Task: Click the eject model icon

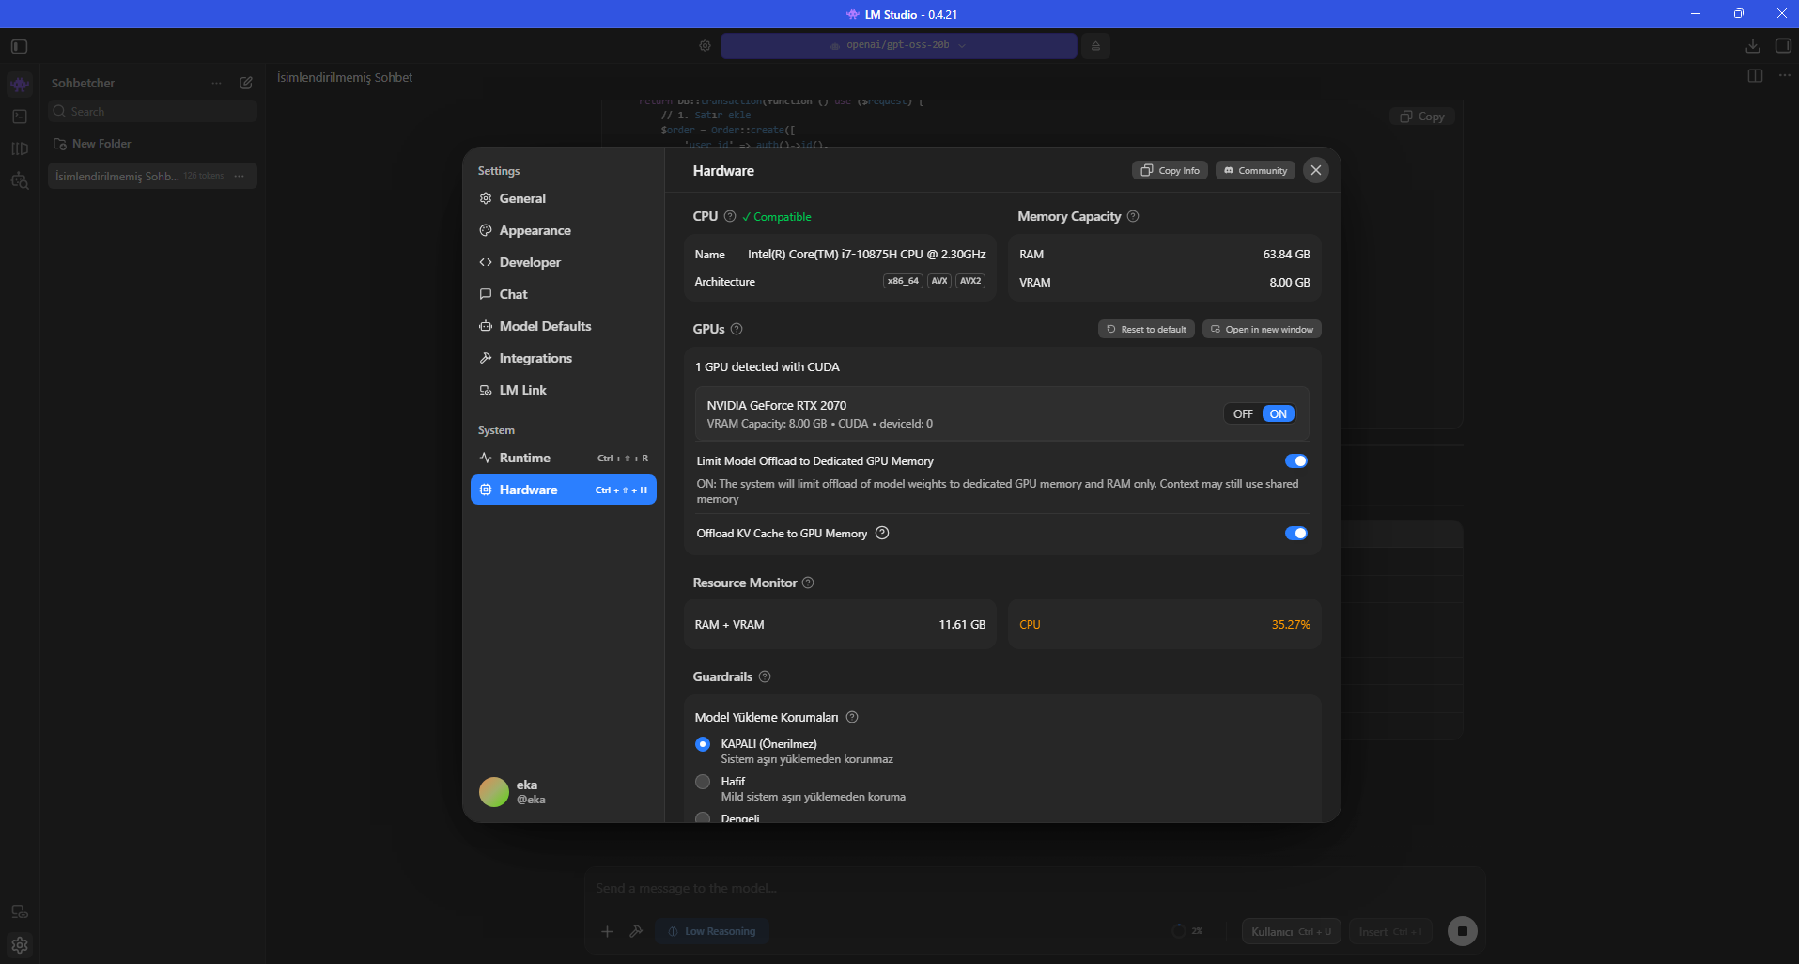Action: [1095, 45]
